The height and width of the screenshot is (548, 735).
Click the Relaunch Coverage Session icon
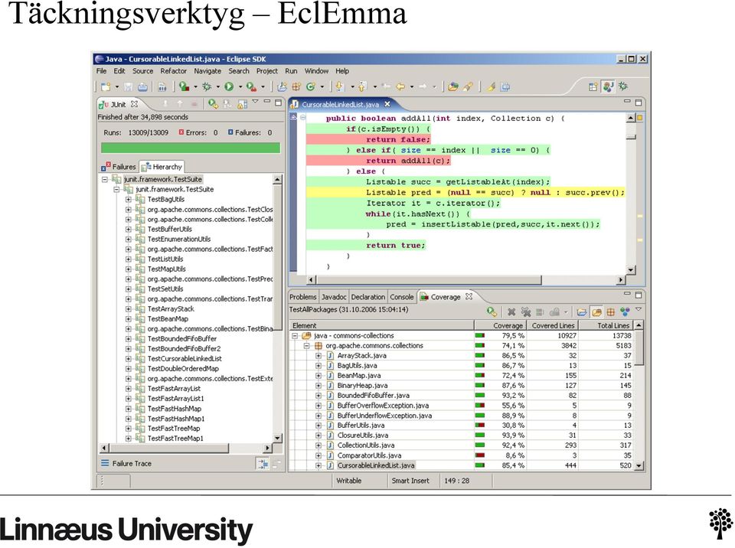tap(492, 312)
